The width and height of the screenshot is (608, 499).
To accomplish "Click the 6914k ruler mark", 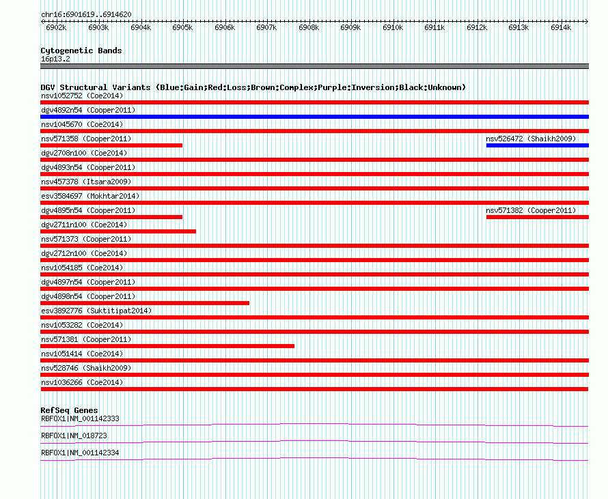I will click(x=561, y=27).
